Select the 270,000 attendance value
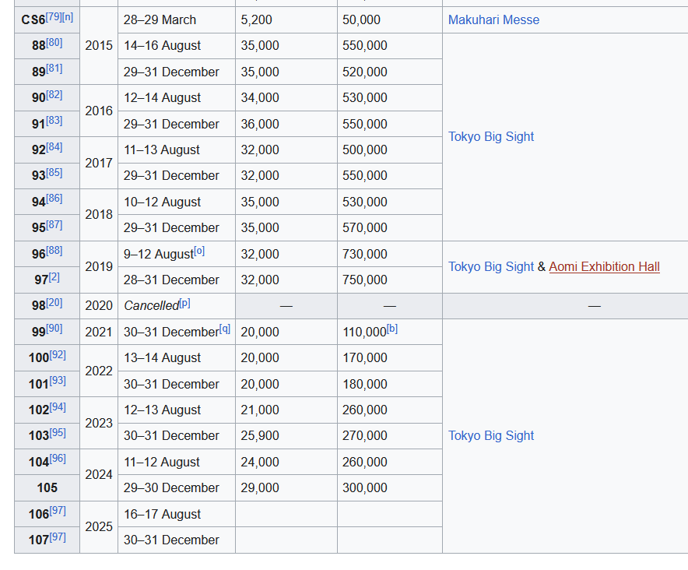 (x=364, y=435)
